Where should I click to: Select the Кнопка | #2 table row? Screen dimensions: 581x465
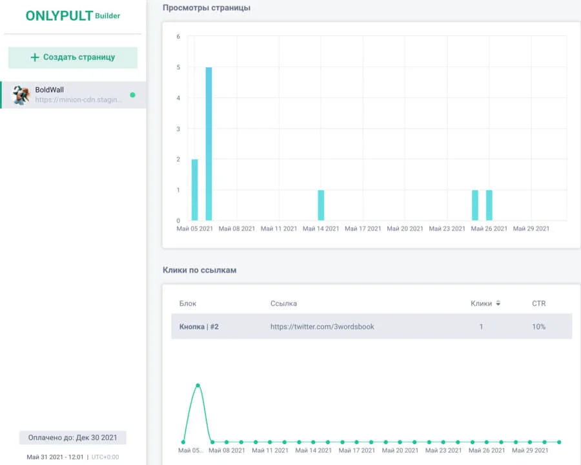pyautogui.click(x=371, y=327)
